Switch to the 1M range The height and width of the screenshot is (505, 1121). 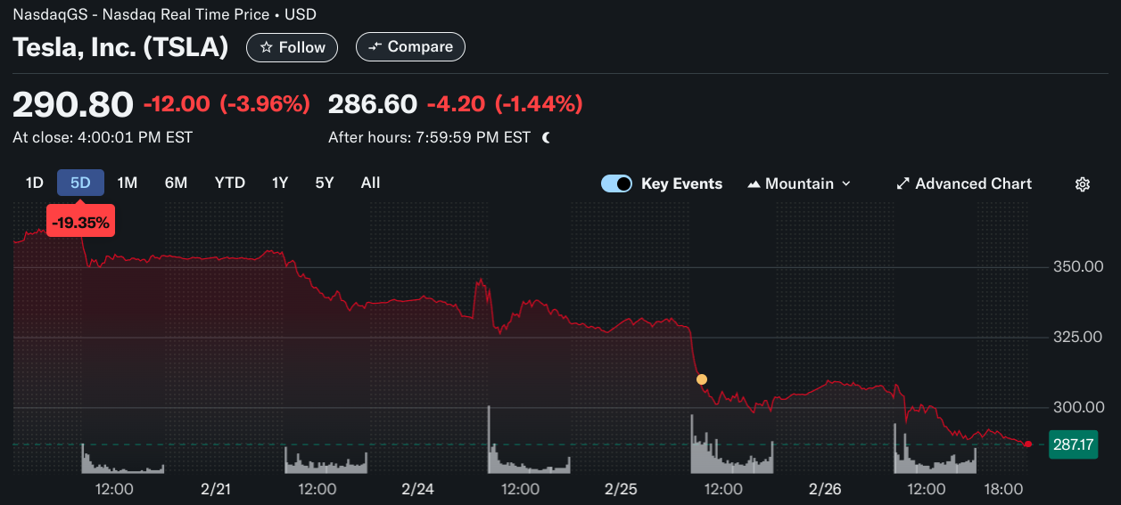pyautogui.click(x=128, y=183)
